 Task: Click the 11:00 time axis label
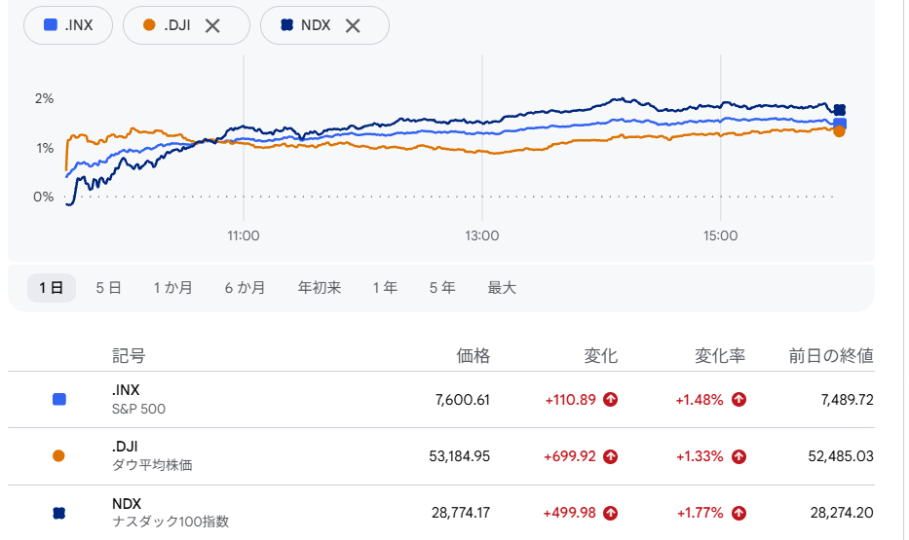(x=244, y=236)
